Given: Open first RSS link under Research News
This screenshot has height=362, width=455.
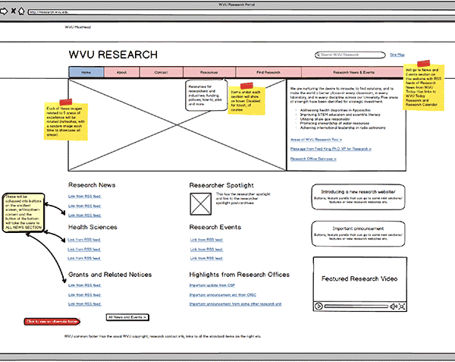Looking at the screenshot, I should pos(84,197).
